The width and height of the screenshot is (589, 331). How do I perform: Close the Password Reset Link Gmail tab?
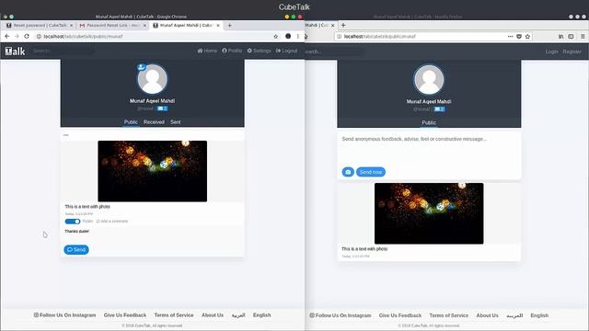[144, 26]
